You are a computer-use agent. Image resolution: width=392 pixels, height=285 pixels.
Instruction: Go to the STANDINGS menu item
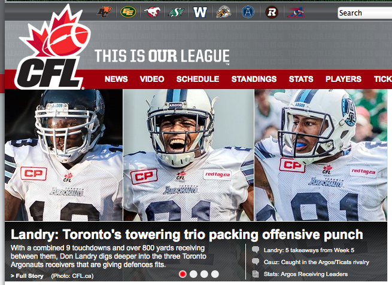point(254,79)
